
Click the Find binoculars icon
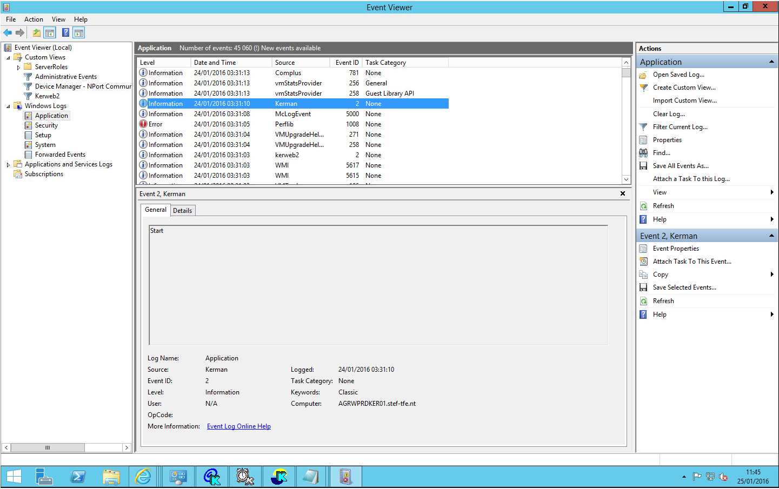pos(643,153)
